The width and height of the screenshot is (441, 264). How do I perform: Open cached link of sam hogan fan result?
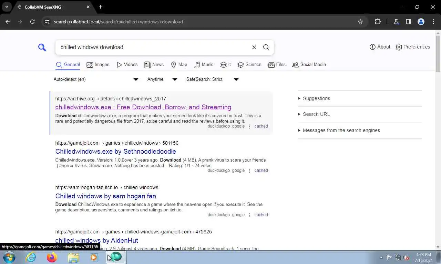pos(261,215)
